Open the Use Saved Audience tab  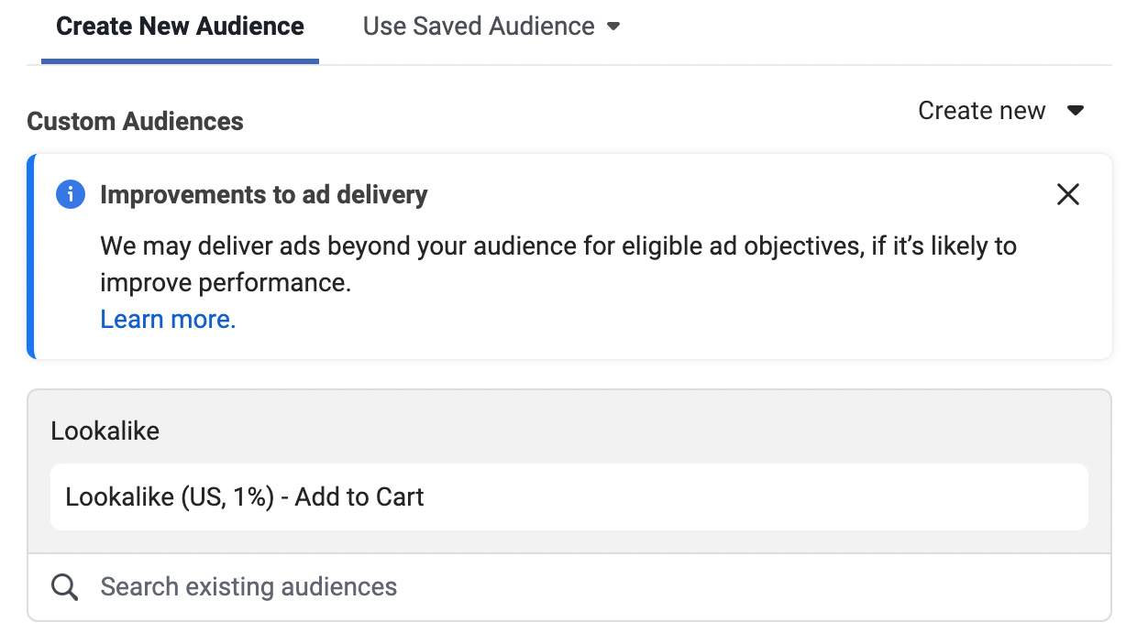[x=479, y=27]
